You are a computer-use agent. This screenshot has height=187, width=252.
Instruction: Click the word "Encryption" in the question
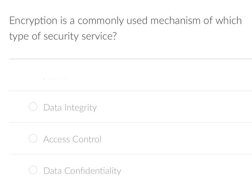coord(33,21)
